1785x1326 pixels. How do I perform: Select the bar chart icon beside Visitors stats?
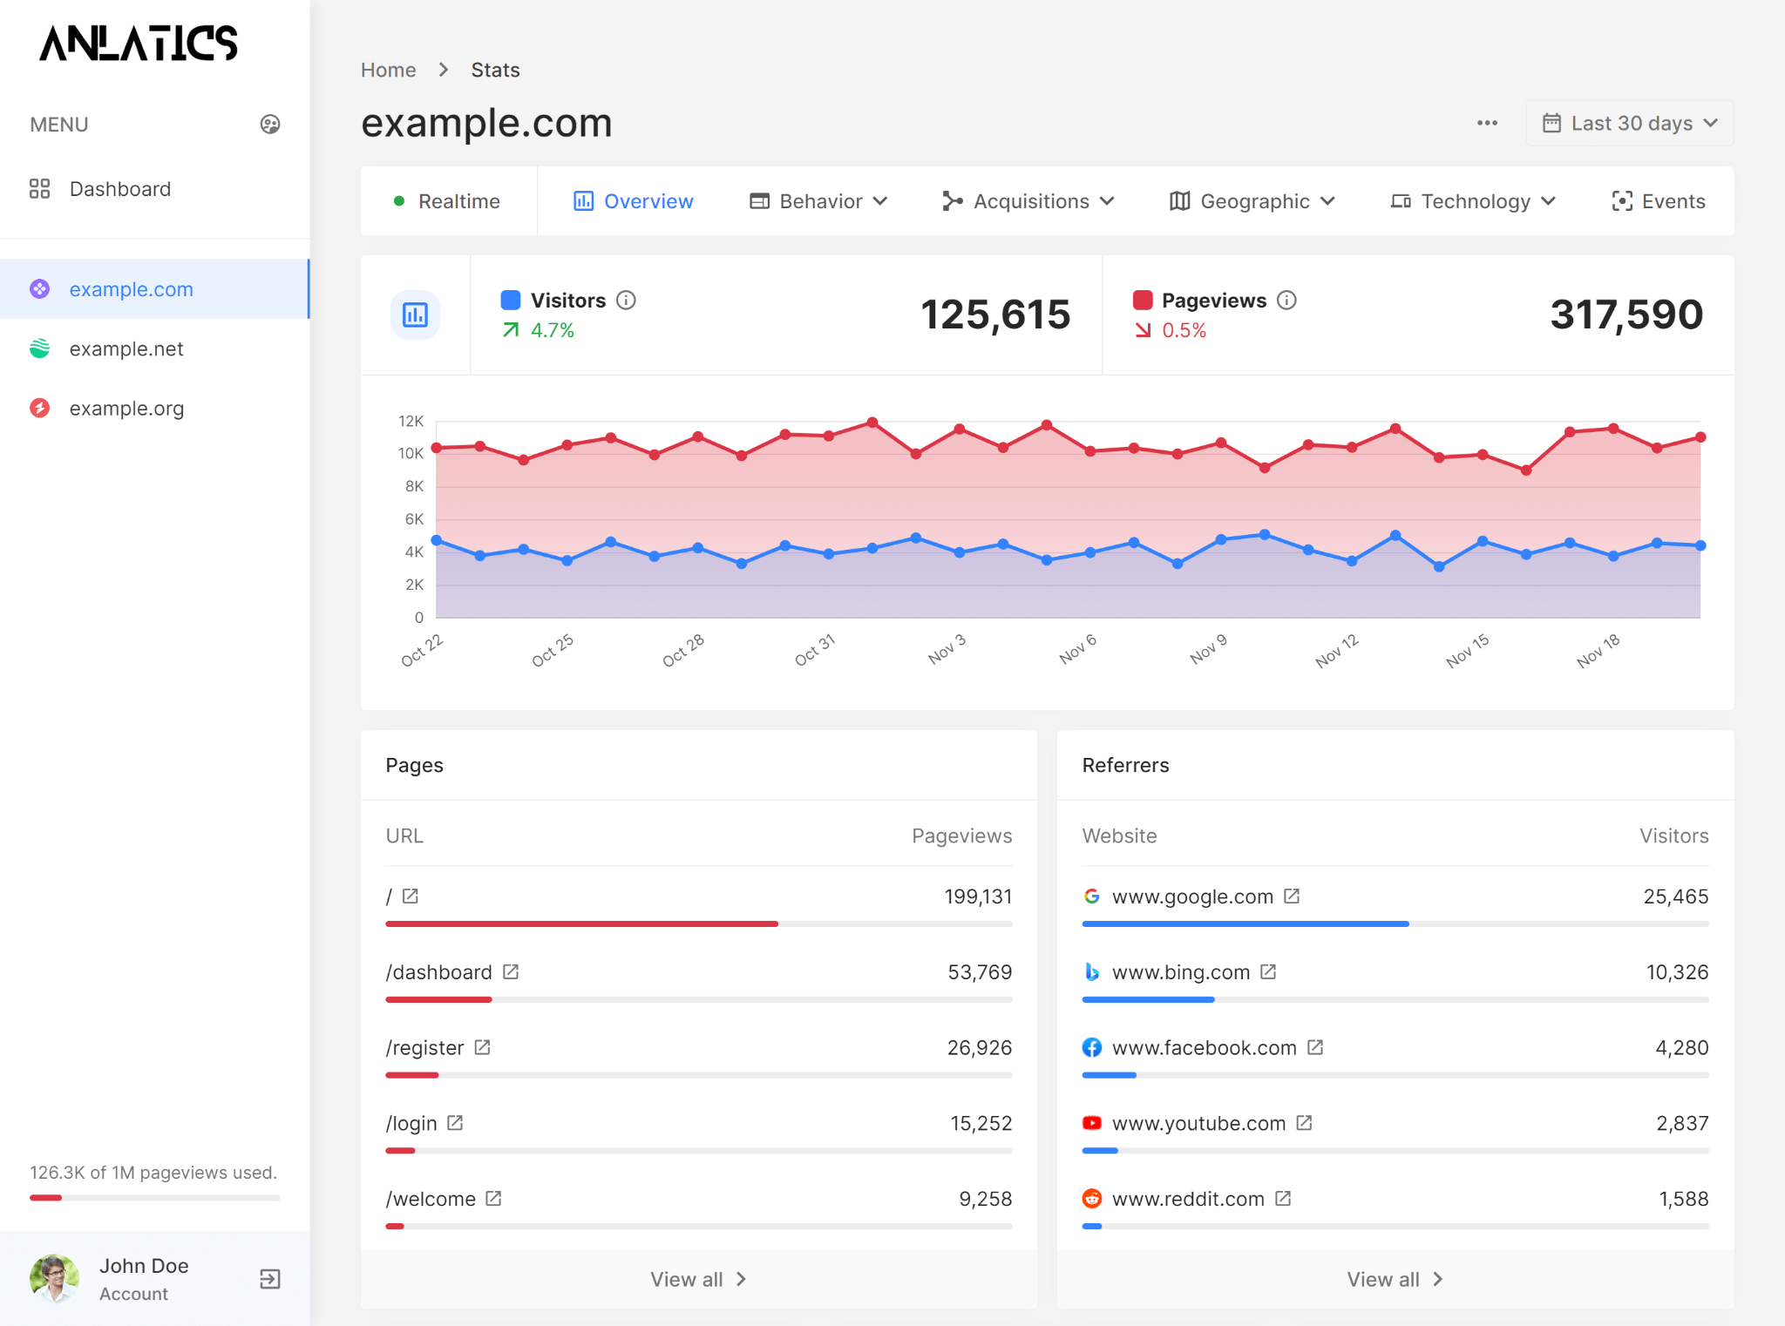tap(415, 315)
